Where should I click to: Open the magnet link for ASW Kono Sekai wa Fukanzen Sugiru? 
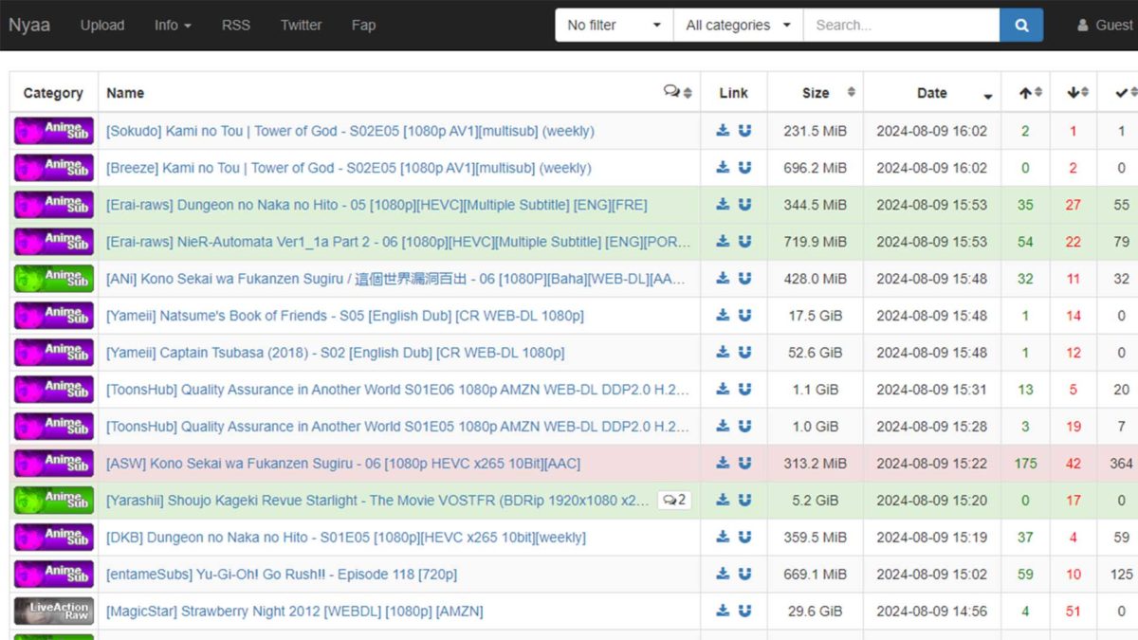tap(744, 464)
